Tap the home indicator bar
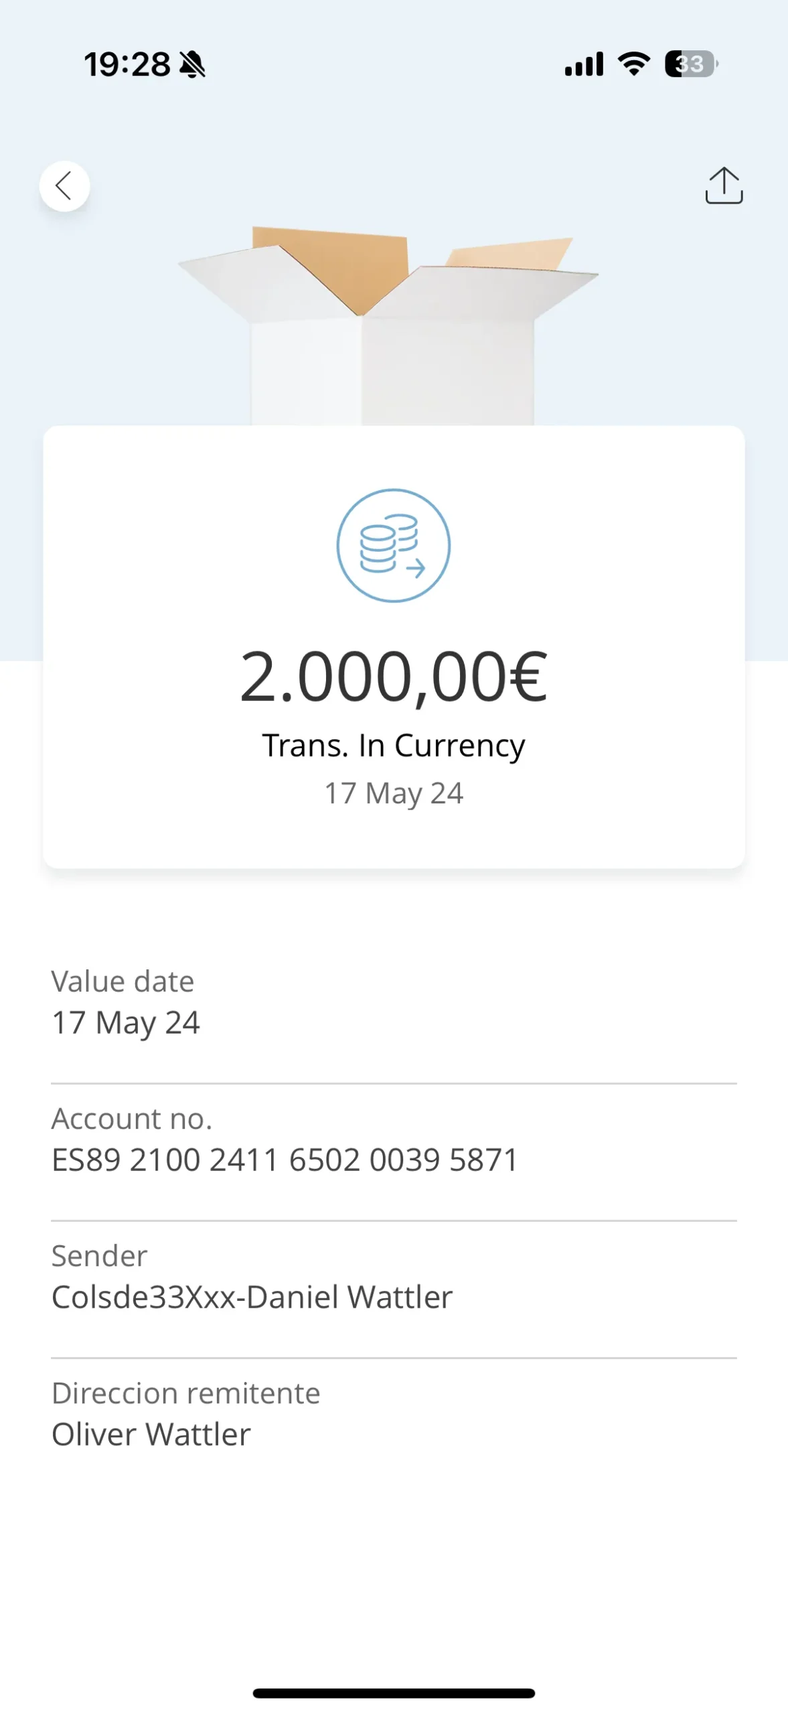The height and width of the screenshot is (1714, 788). coord(394,1693)
